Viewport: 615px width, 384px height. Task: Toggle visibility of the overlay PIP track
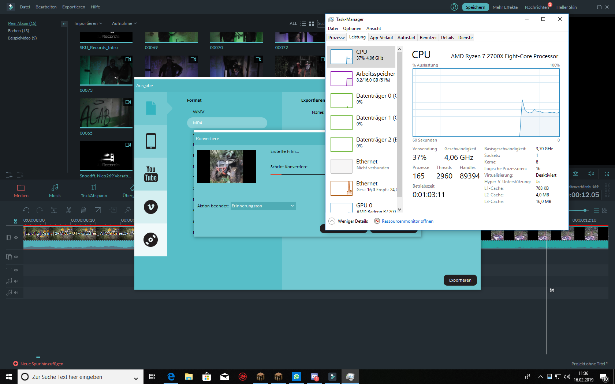pyautogui.click(x=16, y=257)
